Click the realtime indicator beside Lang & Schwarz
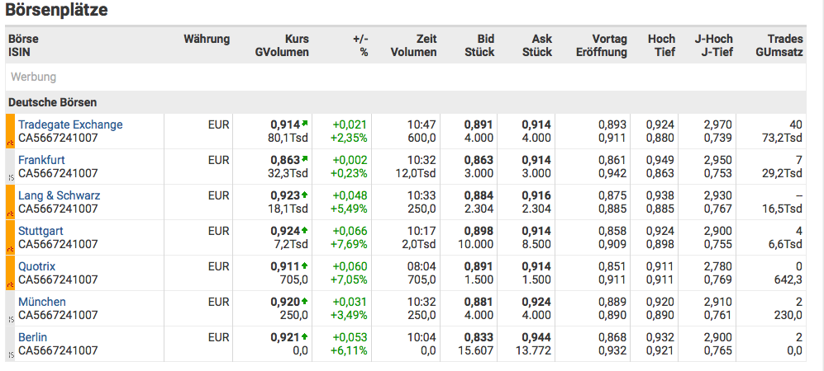824x371 pixels. [11, 202]
